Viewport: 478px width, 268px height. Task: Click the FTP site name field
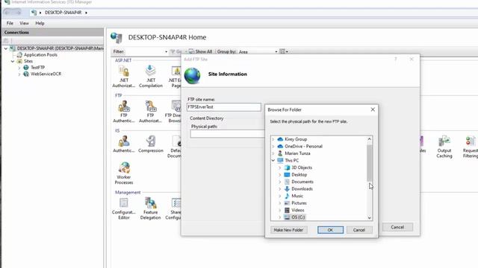coord(224,107)
